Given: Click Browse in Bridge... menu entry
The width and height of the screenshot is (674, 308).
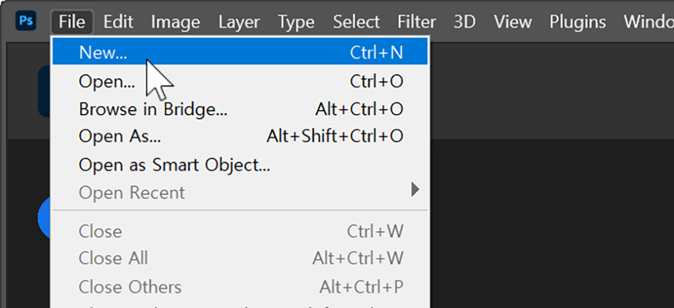Looking at the screenshot, I should [x=240, y=109].
